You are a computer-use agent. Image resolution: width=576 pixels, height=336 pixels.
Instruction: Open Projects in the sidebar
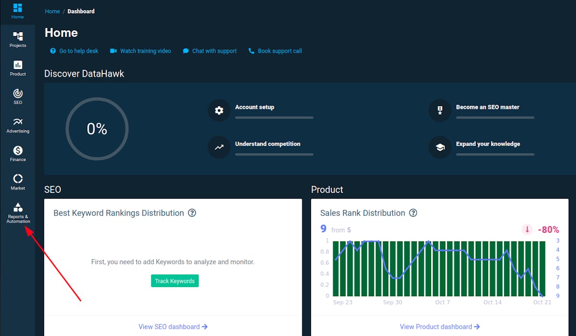coord(18,40)
